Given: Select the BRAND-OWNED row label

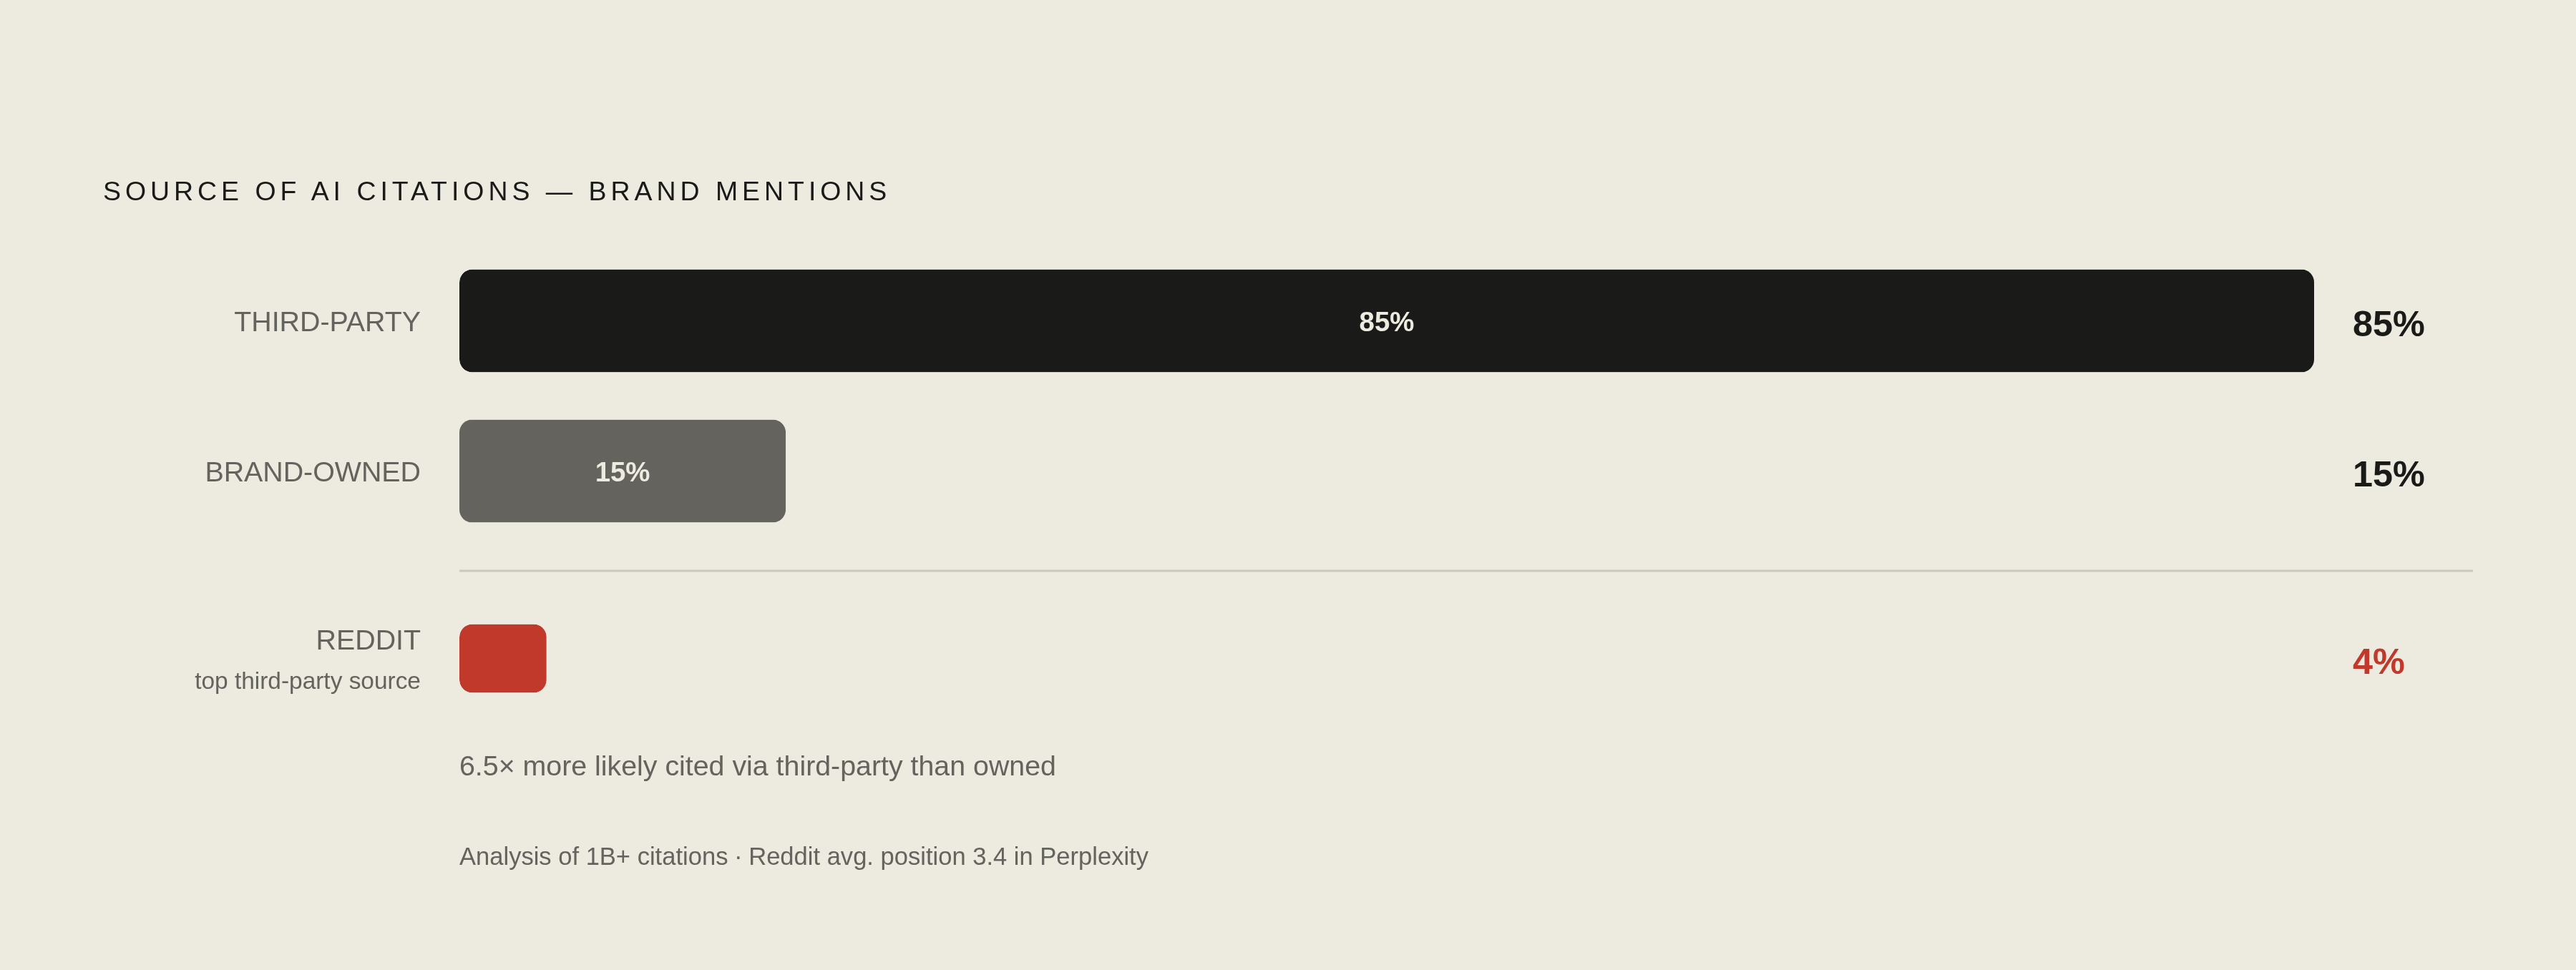Looking at the screenshot, I should tap(312, 472).
